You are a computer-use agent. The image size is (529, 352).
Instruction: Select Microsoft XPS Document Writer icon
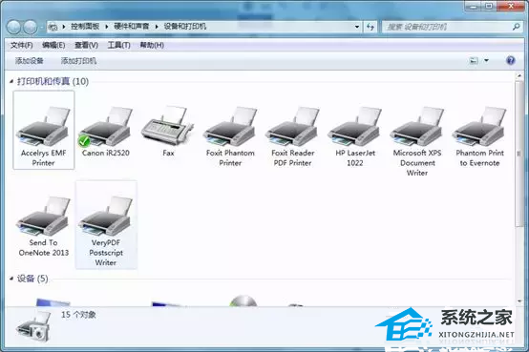417,141
